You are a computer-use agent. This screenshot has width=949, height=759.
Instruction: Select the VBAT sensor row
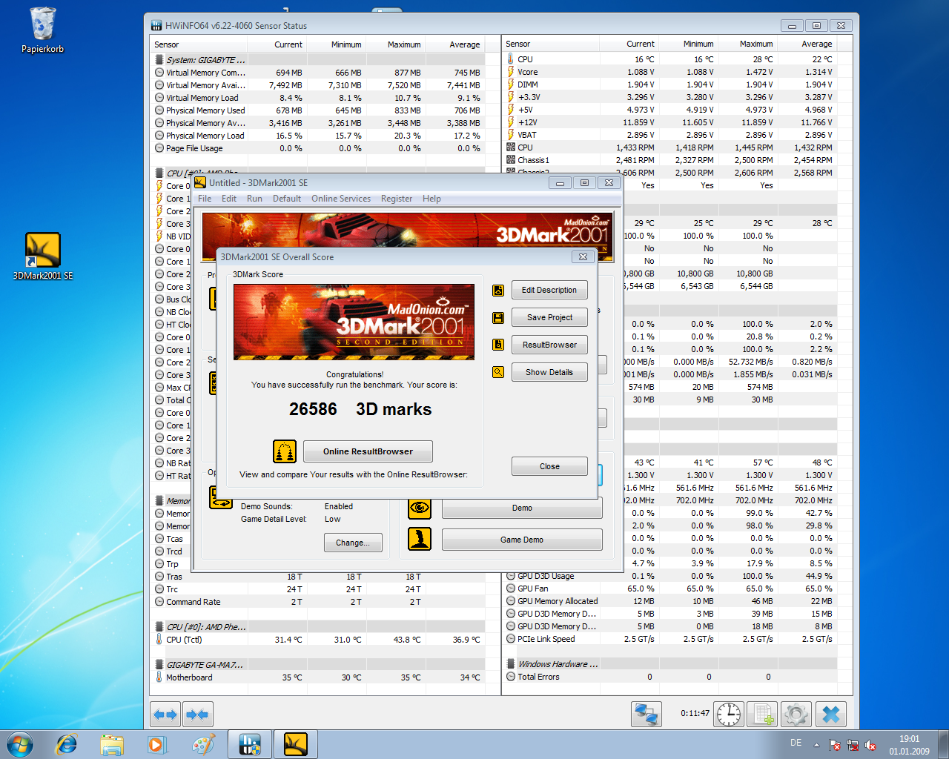[670, 135]
